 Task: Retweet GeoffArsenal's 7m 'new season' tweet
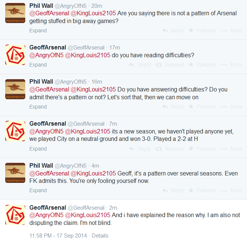[169, 149]
